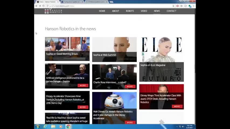Launch Internet Explorer from the taskbar
The image size is (230, 129).
click(45, 127)
